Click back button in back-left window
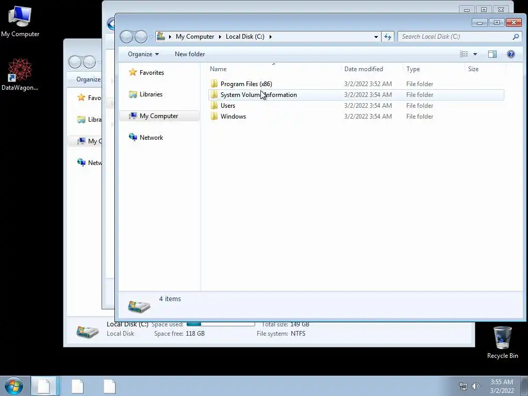Screen dimensions: 528x396 [x=75, y=62]
